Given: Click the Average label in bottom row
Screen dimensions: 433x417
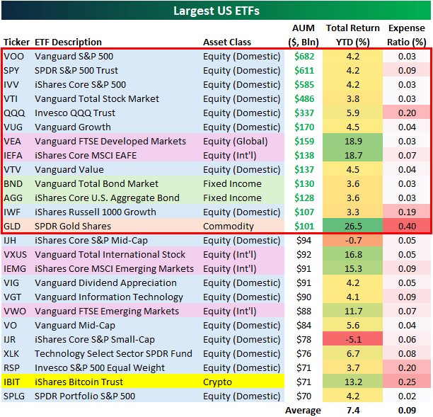Looking at the screenshot, I should click(303, 410).
